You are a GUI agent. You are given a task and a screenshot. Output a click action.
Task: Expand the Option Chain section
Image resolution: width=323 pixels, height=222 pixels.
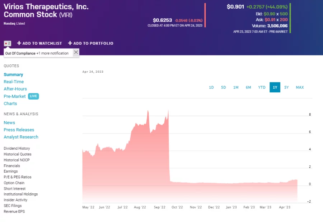(x=14, y=183)
